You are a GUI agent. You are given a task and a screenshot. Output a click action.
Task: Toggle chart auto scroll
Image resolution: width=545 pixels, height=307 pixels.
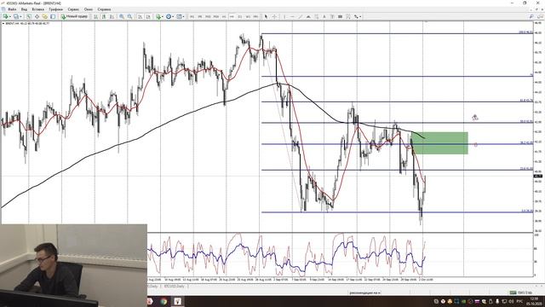(x=140, y=16)
